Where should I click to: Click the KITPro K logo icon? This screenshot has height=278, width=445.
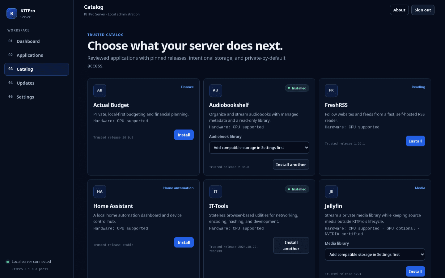pos(12,13)
